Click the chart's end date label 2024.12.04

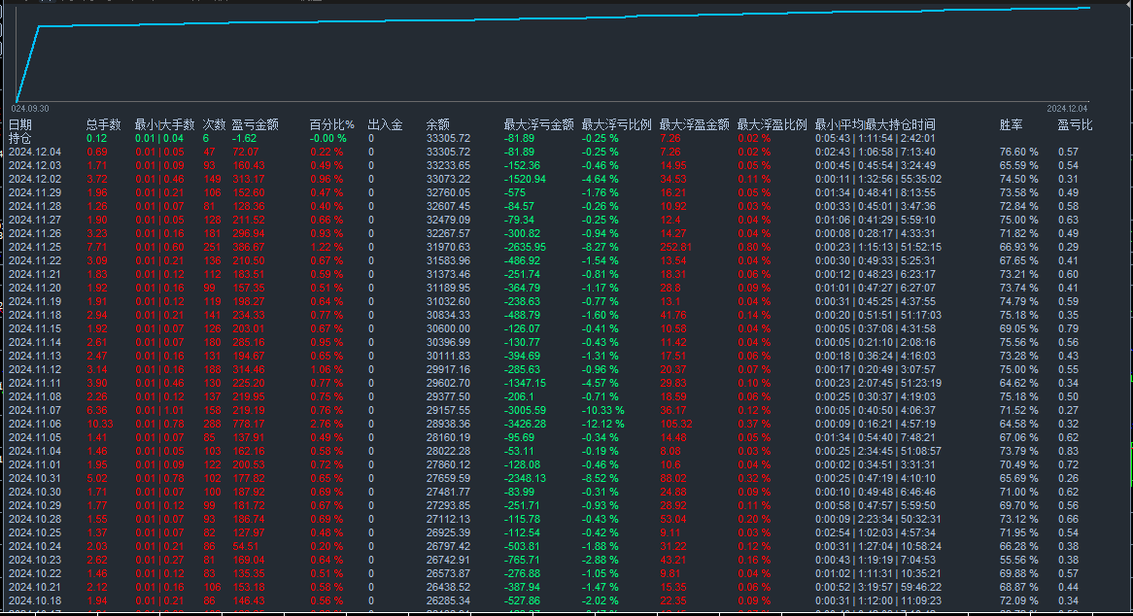pyautogui.click(x=1067, y=108)
